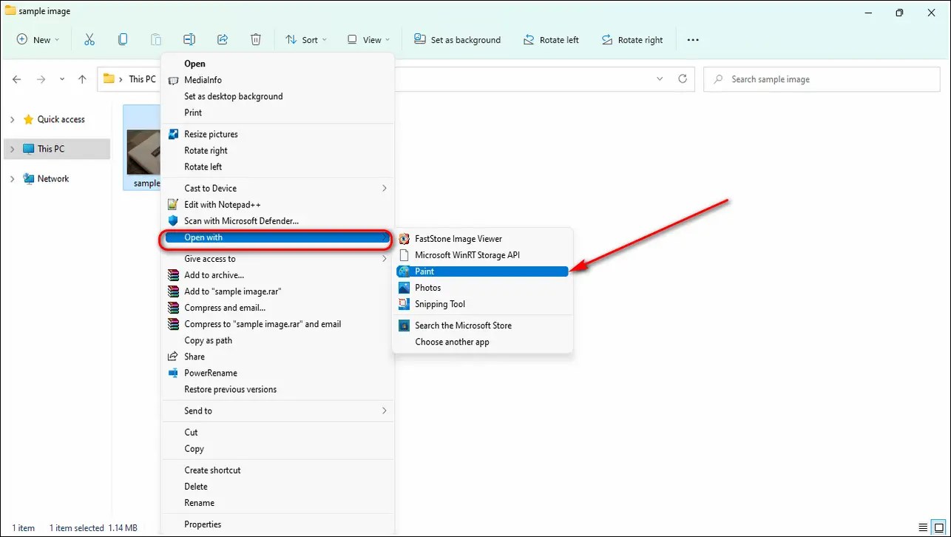Go forward with the right arrow

pyautogui.click(x=41, y=79)
